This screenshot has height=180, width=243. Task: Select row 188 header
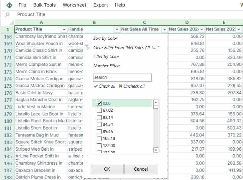[x=8, y=177]
